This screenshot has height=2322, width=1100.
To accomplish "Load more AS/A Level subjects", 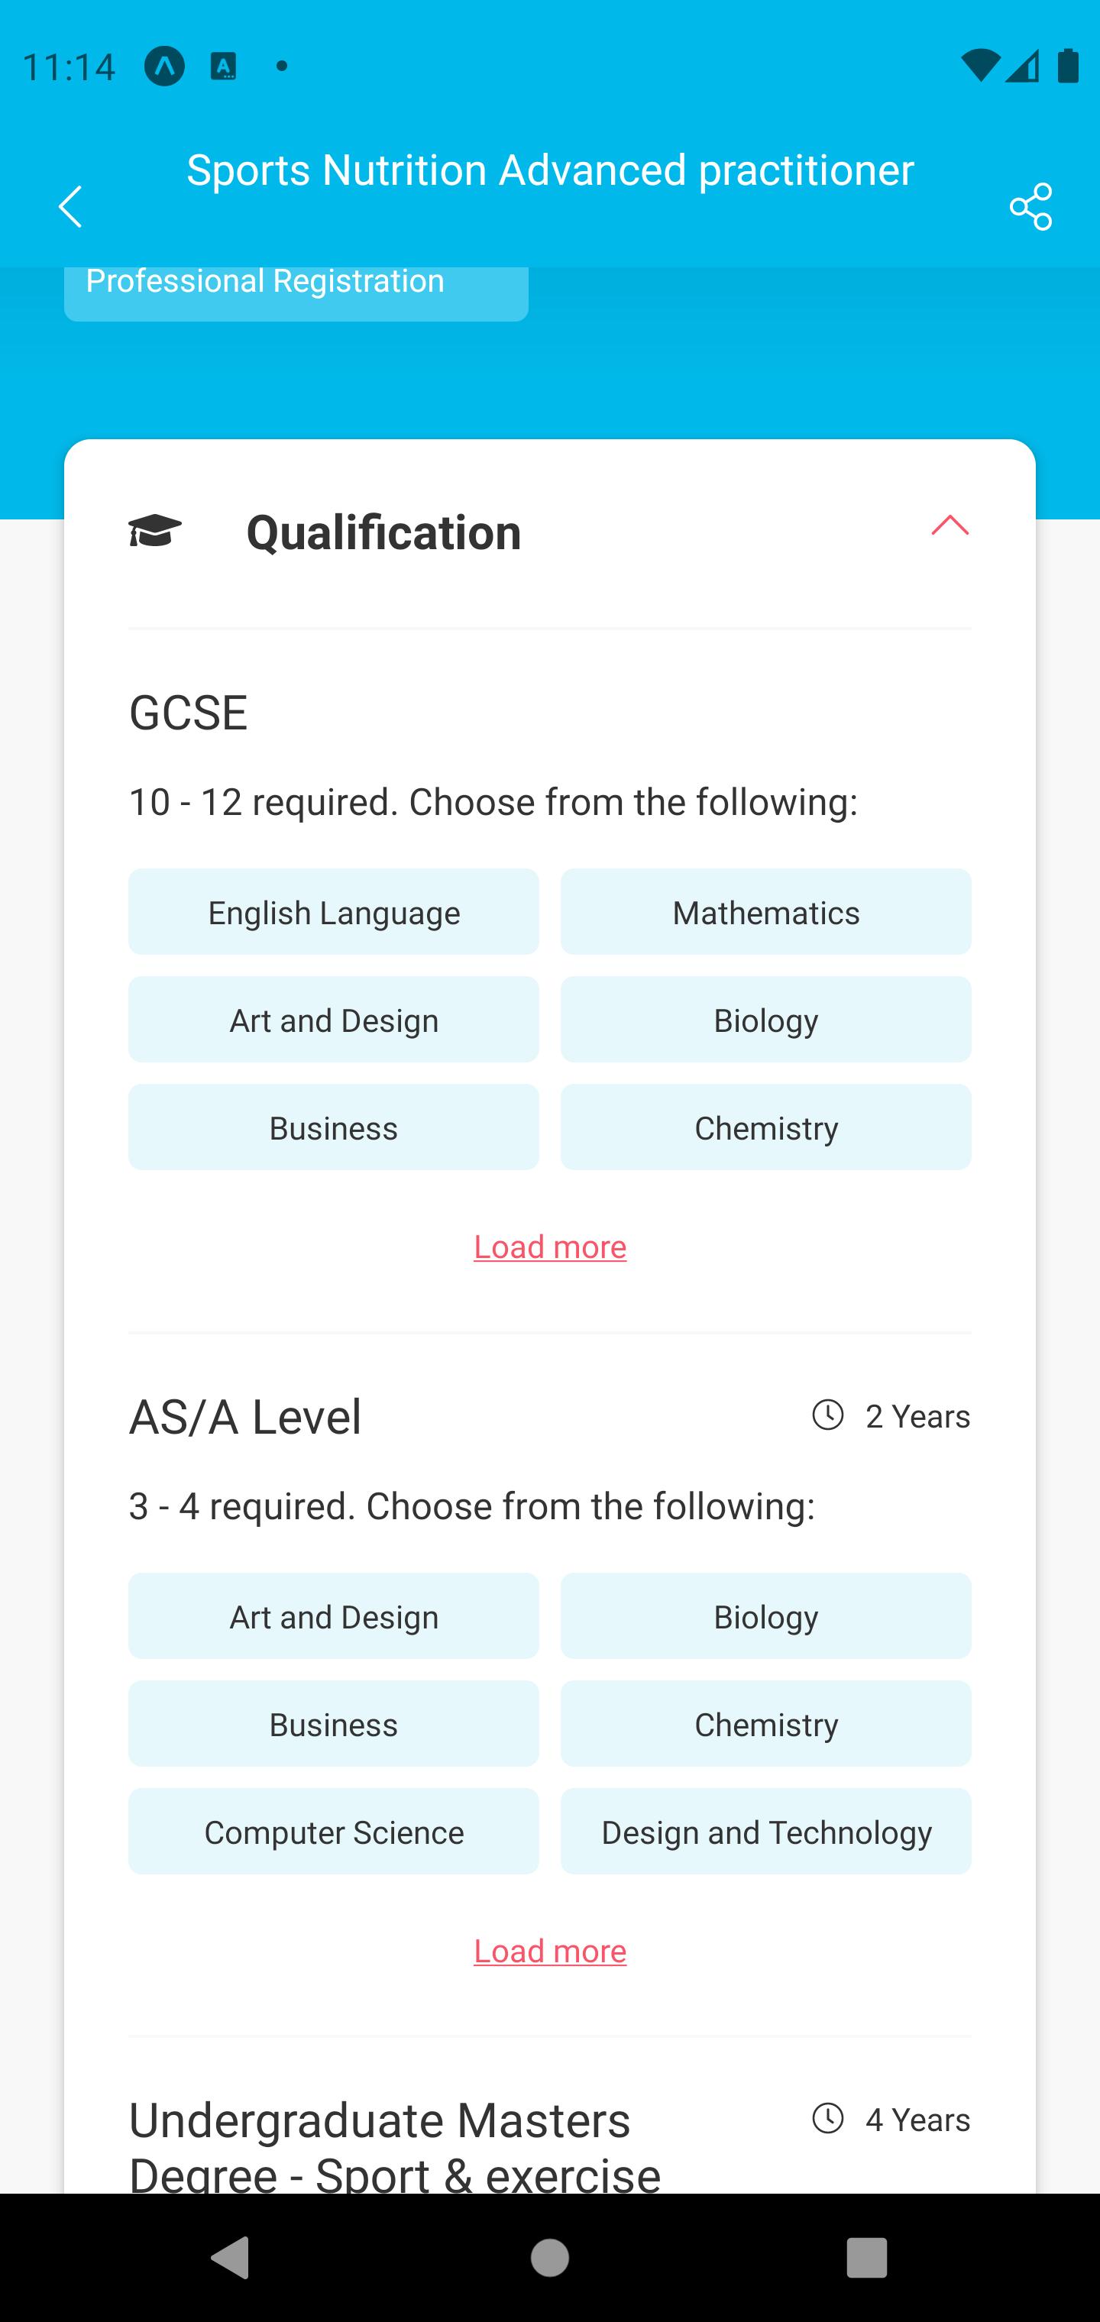I will tap(550, 1951).
